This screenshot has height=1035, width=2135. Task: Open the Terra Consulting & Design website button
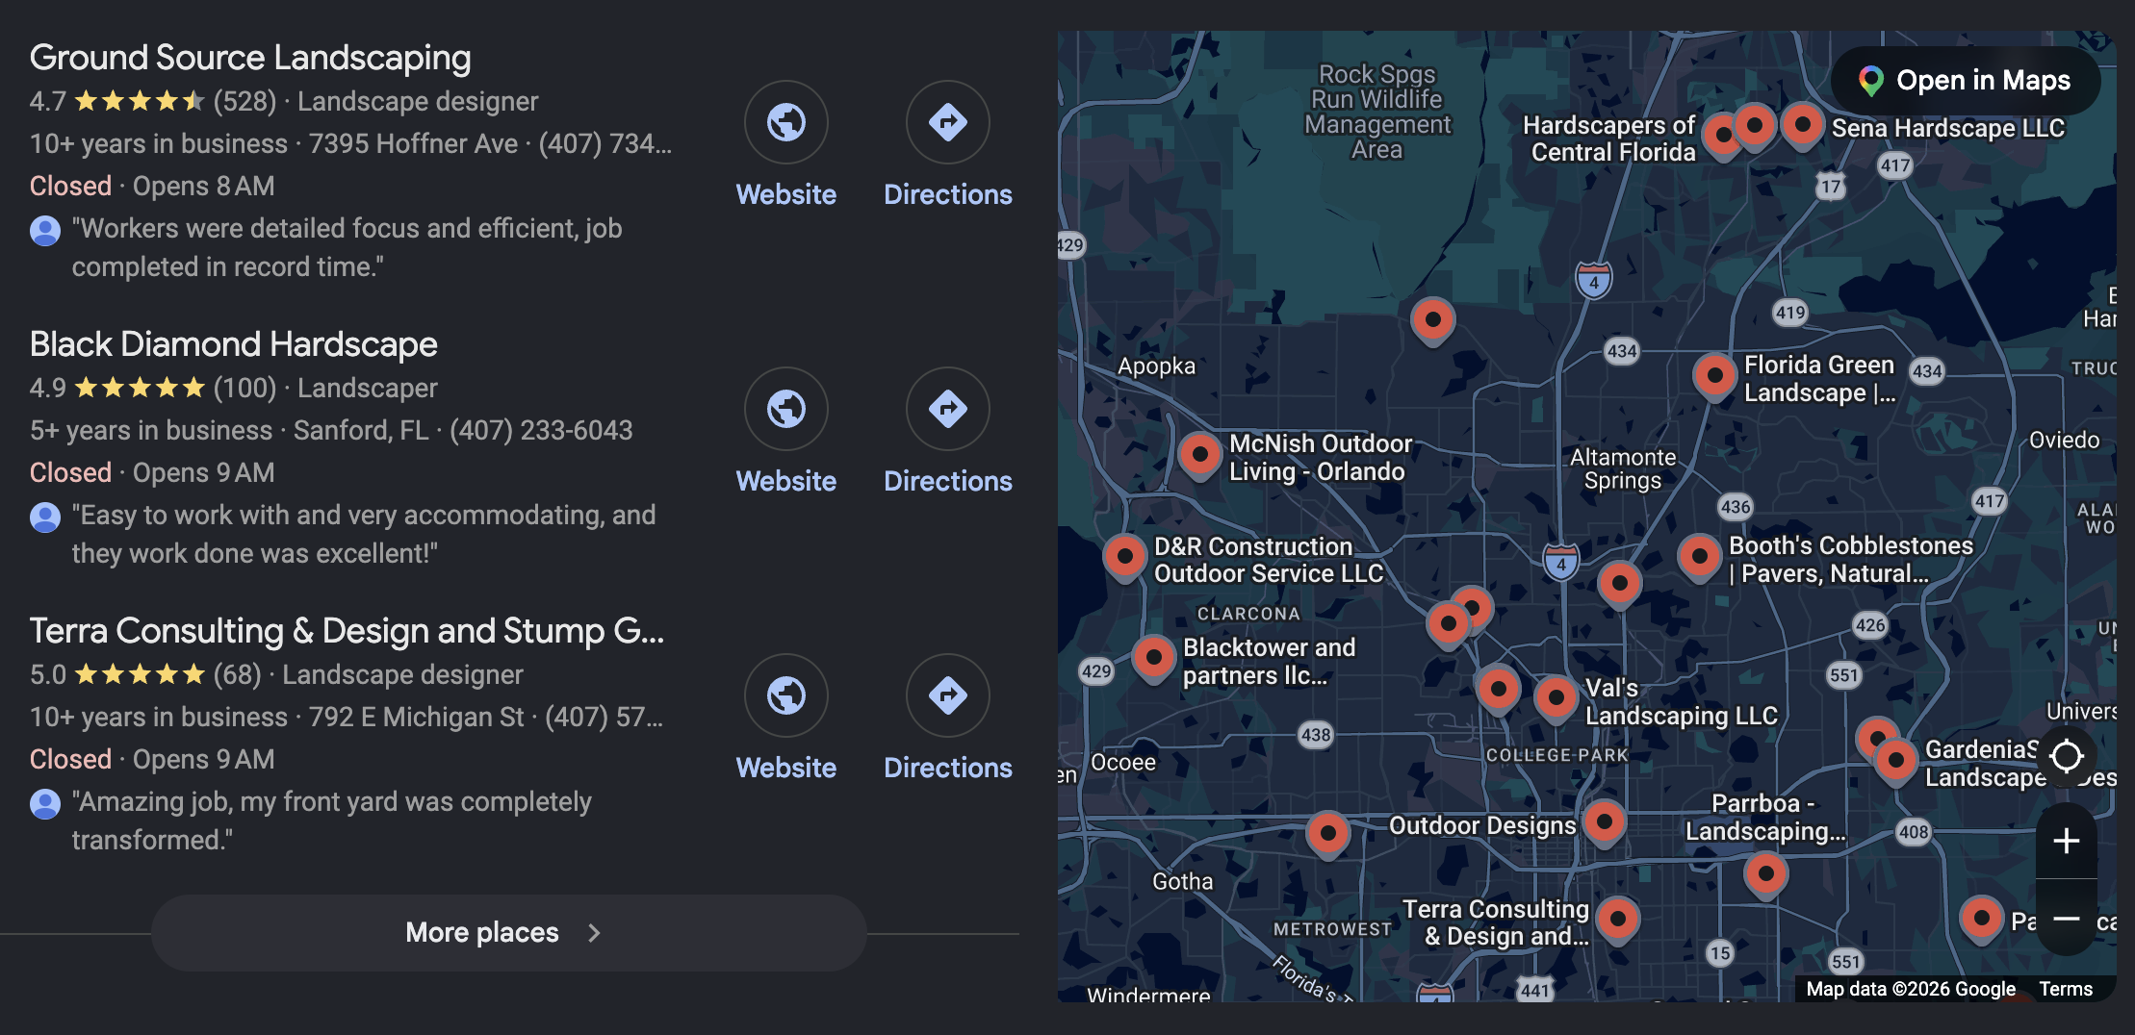tap(786, 719)
